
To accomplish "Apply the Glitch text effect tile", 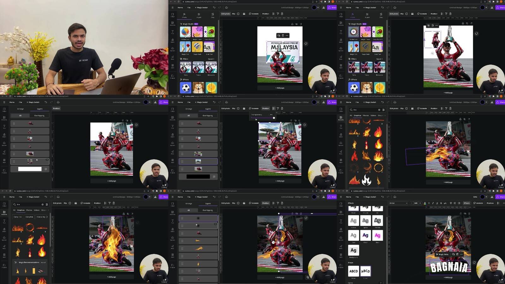I will 365,235.
